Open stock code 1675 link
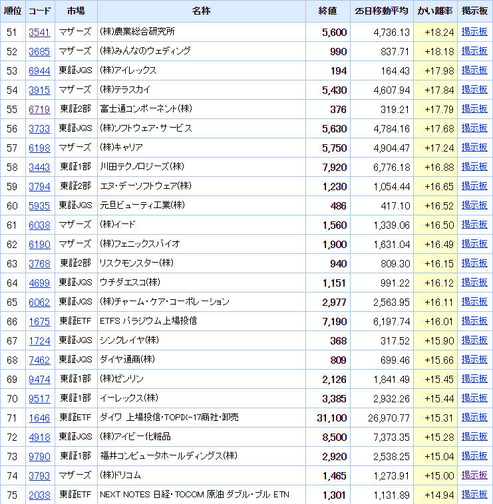Viewport: 493px width, 504px height. coord(39,322)
